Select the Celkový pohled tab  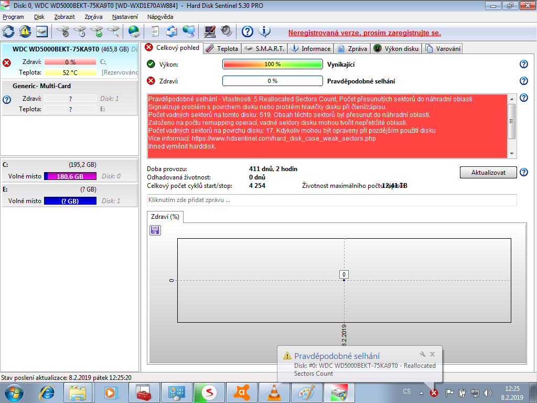click(x=172, y=48)
